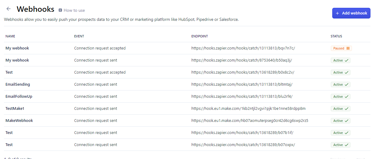
Task: Toggle Active status for EmailSending webhook
Action: tap(340, 84)
